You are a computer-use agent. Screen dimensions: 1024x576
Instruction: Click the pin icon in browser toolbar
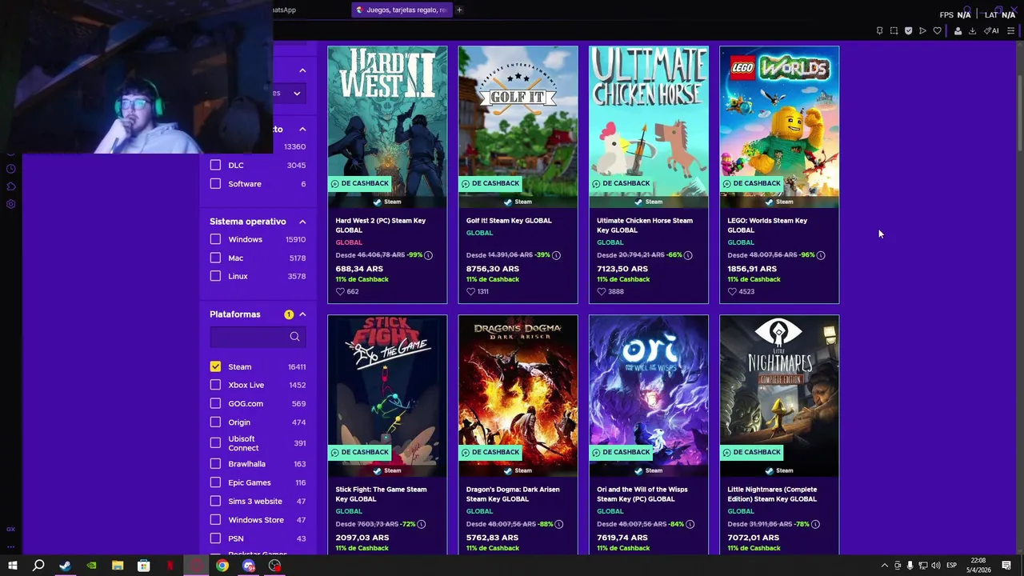coord(879,30)
